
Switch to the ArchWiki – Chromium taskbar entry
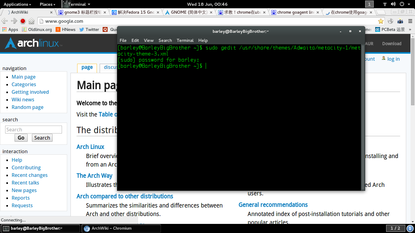click(121, 228)
